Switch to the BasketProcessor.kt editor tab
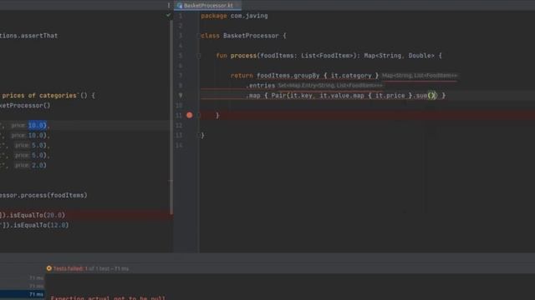535x300 pixels. (x=207, y=6)
